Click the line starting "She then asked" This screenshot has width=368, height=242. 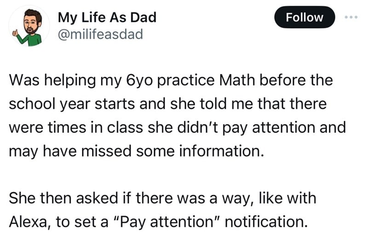(162, 198)
